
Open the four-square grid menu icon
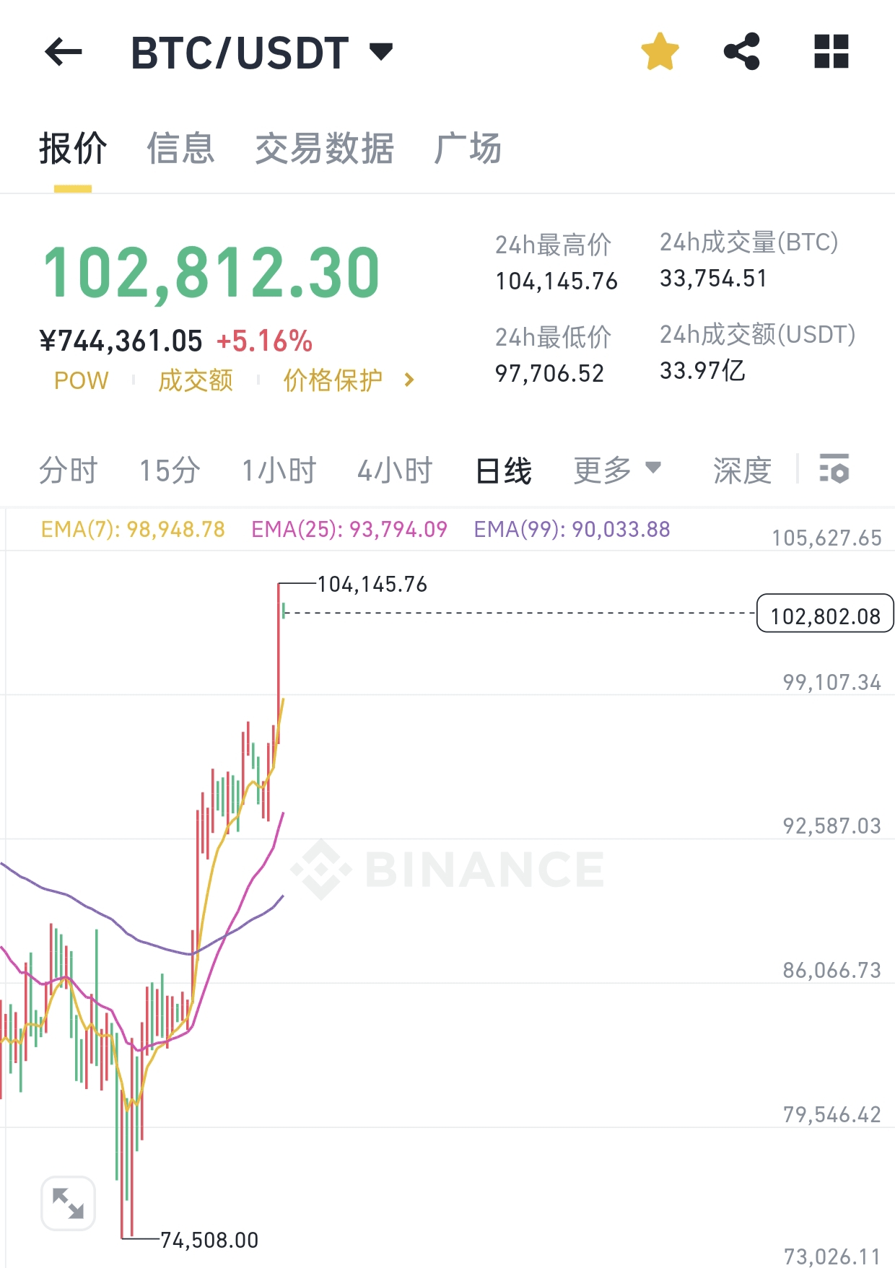(x=831, y=52)
